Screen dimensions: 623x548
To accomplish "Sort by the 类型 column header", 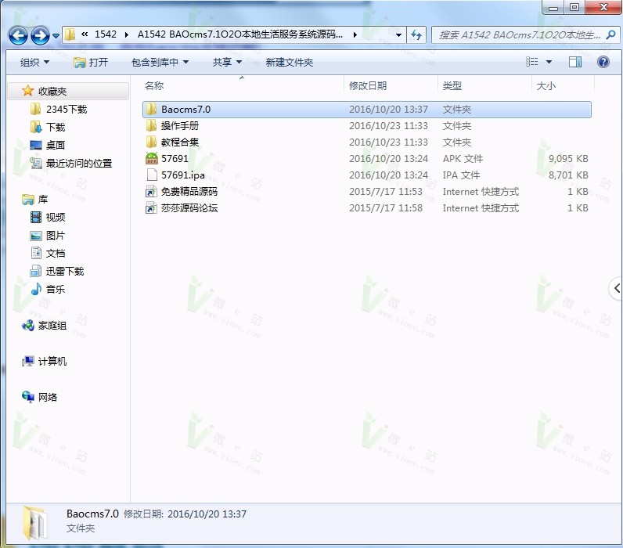I will (452, 85).
